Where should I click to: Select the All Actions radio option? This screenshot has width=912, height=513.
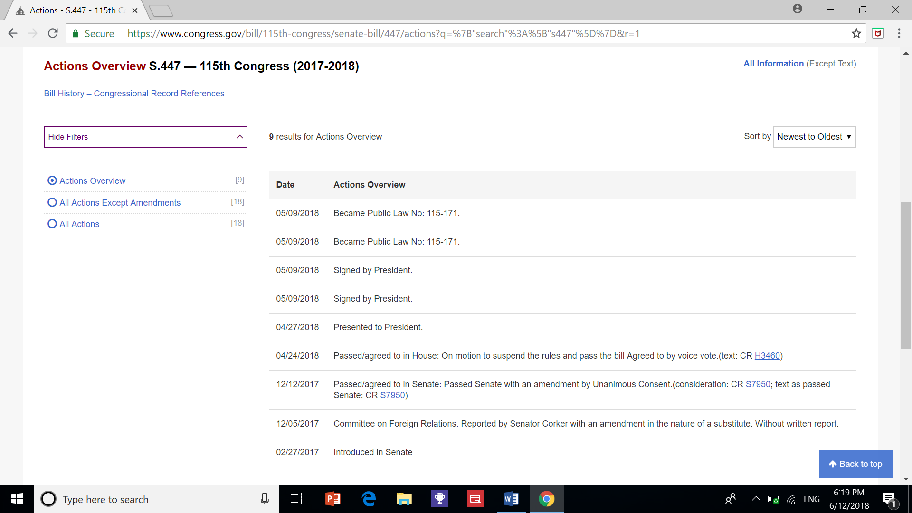click(x=52, y=224)
